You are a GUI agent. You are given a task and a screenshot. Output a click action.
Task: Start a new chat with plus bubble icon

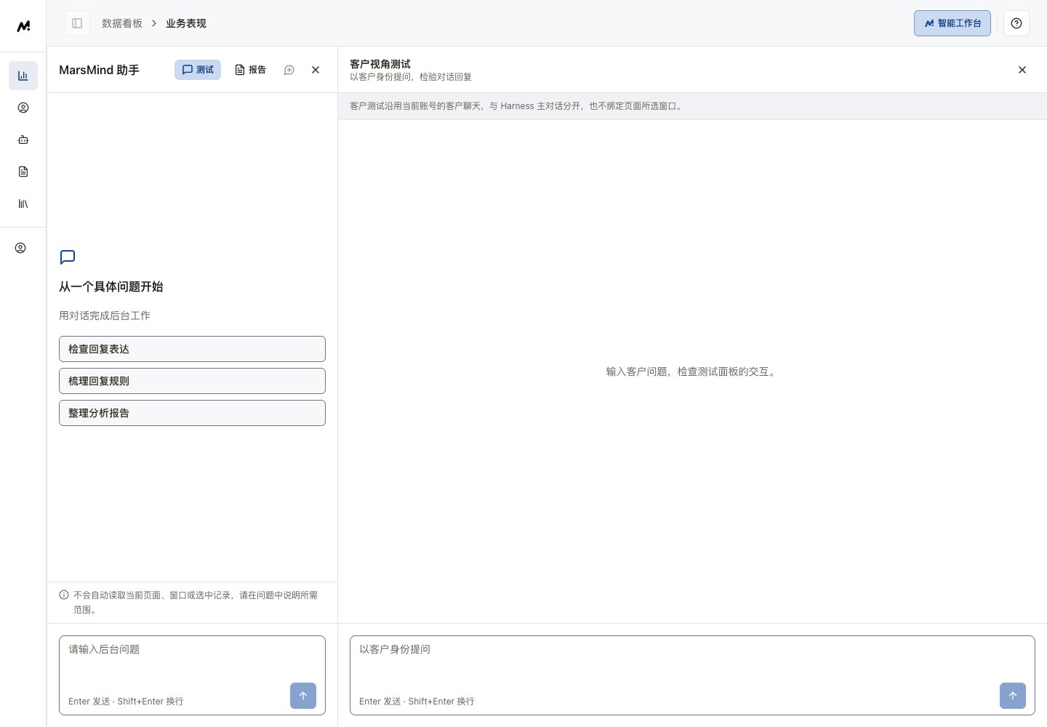(289, 70)
